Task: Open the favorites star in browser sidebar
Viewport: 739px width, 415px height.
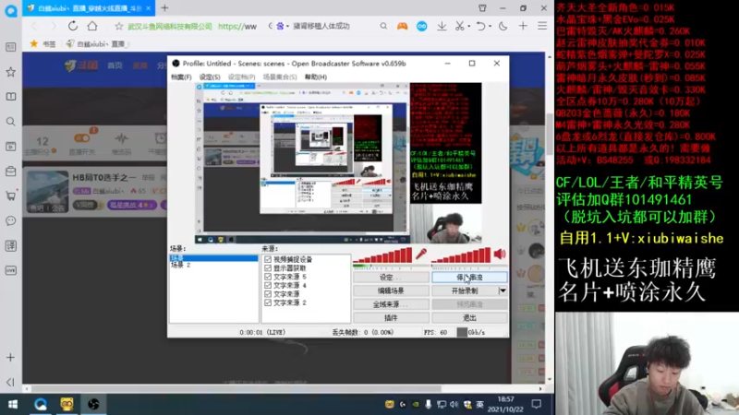Action: click(x=11, y=72)
